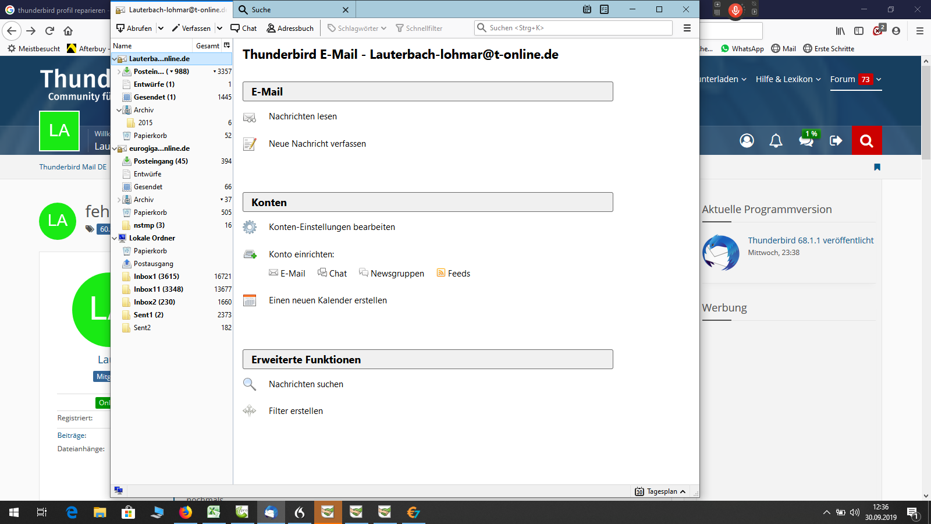Screen dimensions: 931x524
Task: Open the Verfassen dropdown arrow
Action: (219, 28)
